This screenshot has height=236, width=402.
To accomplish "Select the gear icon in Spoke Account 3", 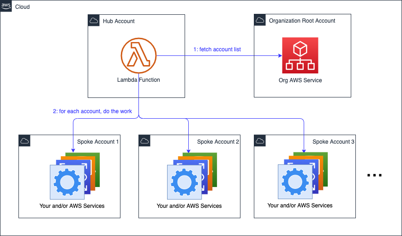I will [295, 182].
